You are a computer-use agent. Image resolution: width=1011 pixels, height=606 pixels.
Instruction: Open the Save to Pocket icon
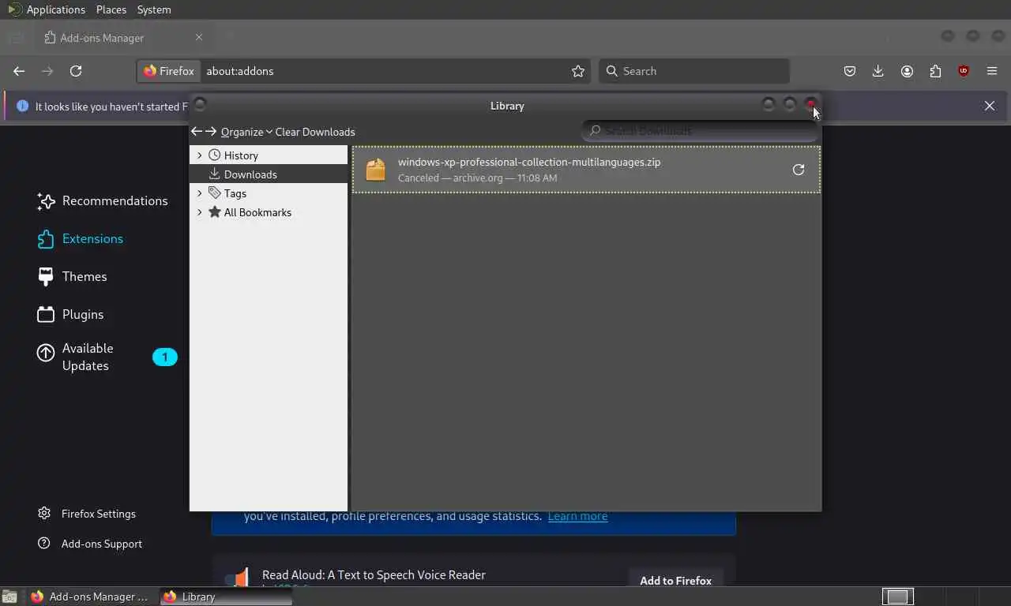850,71
